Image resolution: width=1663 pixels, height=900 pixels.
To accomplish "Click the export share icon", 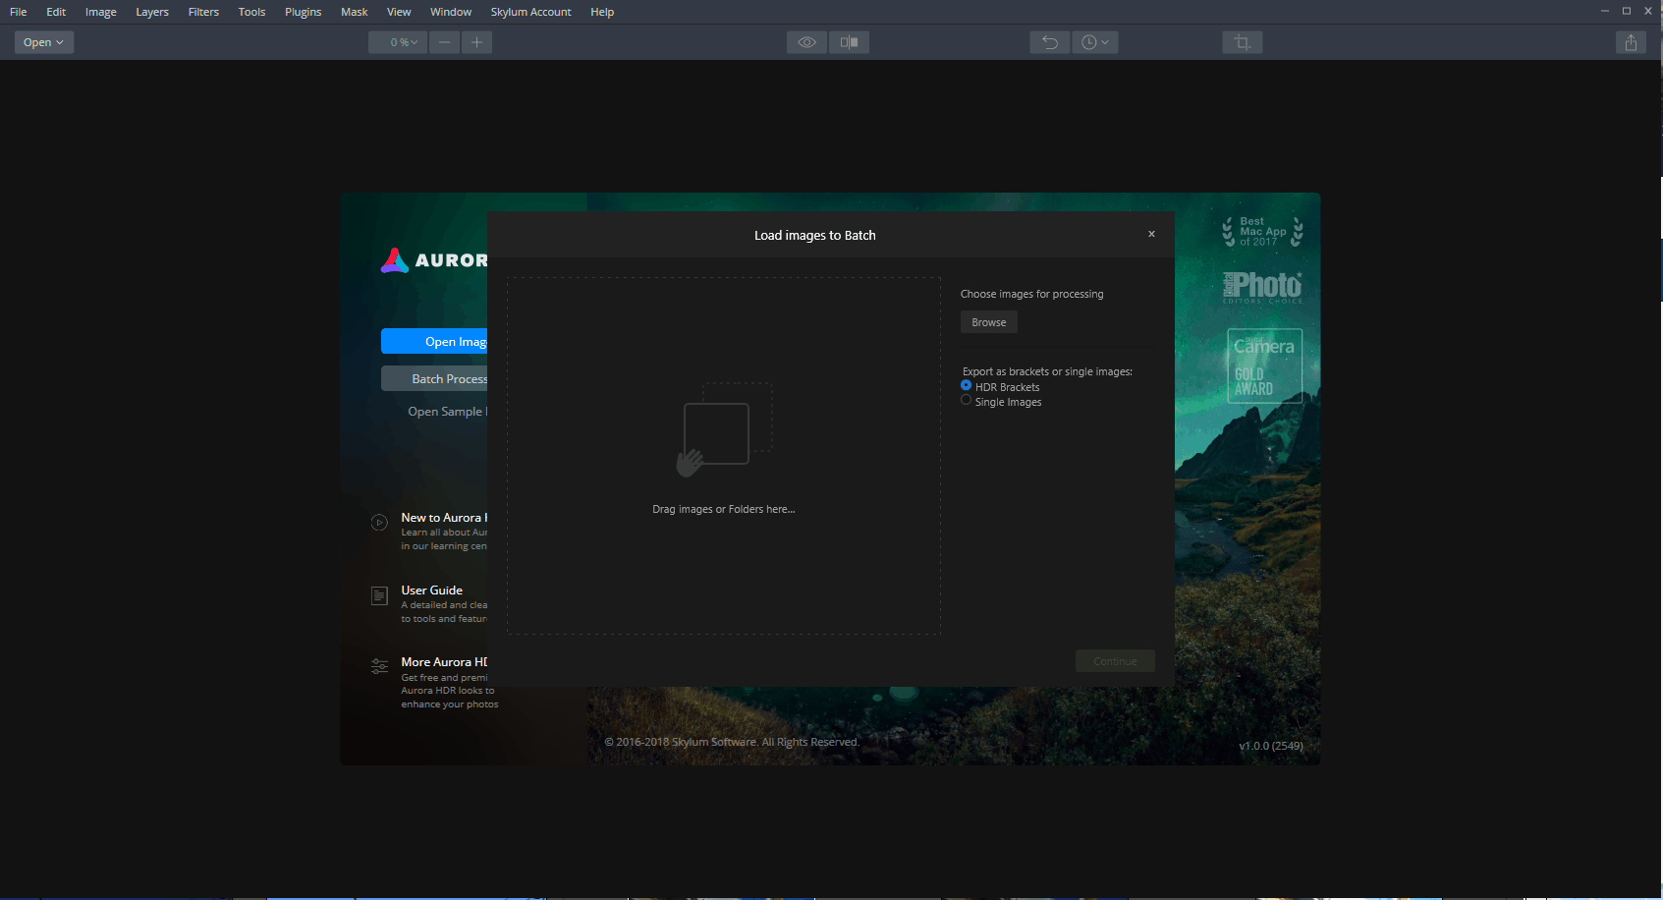I will [x=1631, y=42].
